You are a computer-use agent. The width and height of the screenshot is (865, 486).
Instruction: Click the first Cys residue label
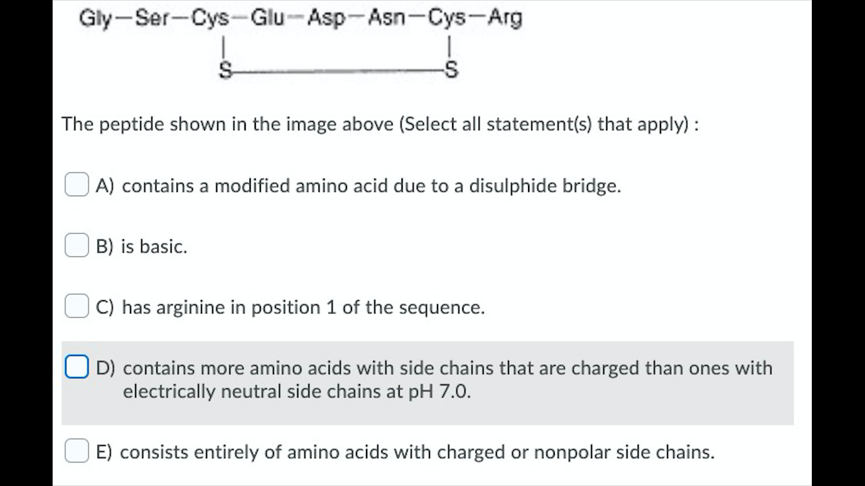pos(210,17)
